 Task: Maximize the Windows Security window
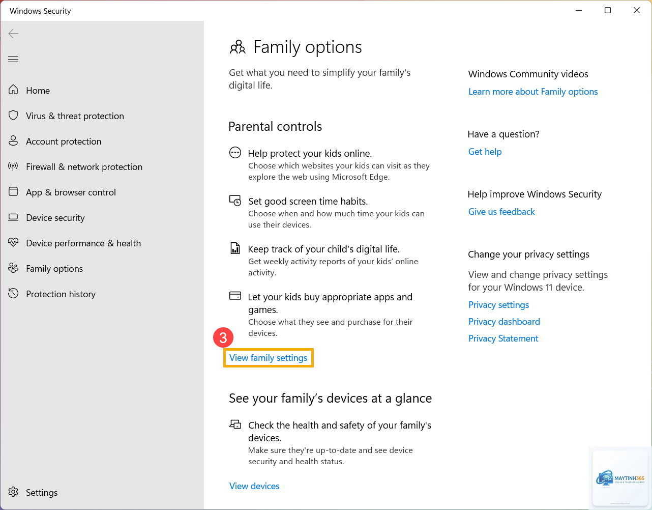tap(608, 10)
